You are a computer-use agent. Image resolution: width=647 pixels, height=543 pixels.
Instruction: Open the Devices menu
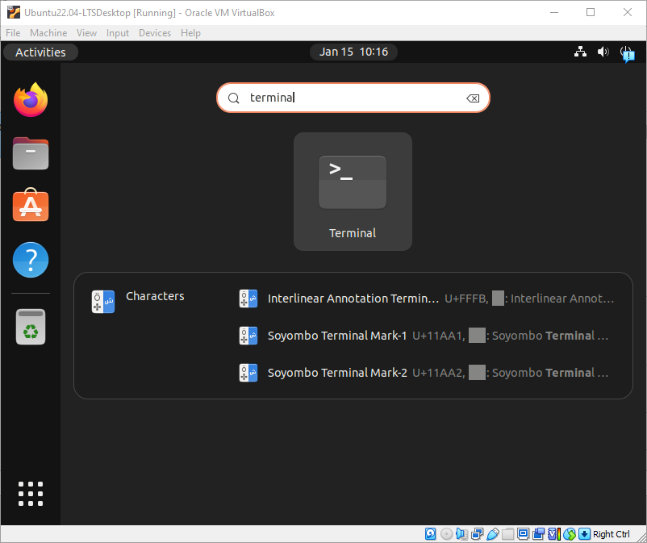[x=154, y=33]
